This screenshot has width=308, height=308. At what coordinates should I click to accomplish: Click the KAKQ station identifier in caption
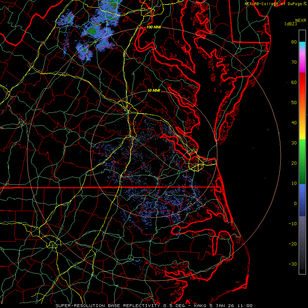pos(200,306)
